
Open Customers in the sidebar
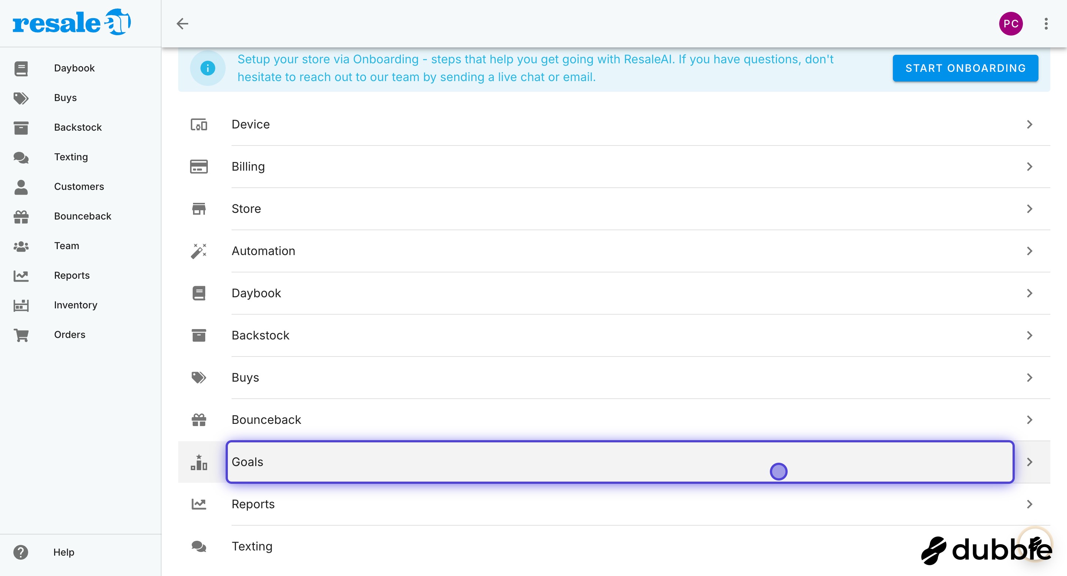pyautogui.click(x=80, y=187)
